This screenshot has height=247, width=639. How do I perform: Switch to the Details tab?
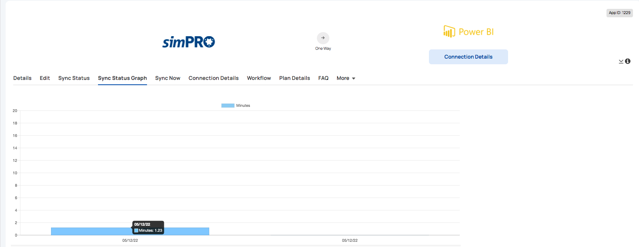tap(22, 78)
